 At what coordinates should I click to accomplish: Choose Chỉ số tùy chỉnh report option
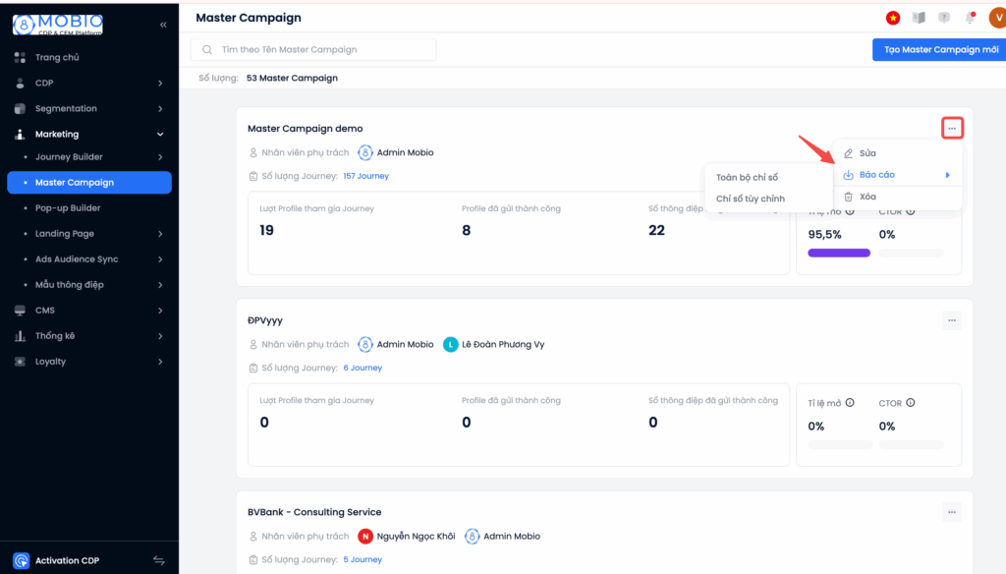click(750, 199)
